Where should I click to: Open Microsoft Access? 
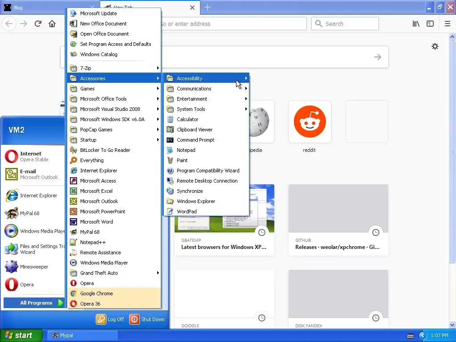114,181
